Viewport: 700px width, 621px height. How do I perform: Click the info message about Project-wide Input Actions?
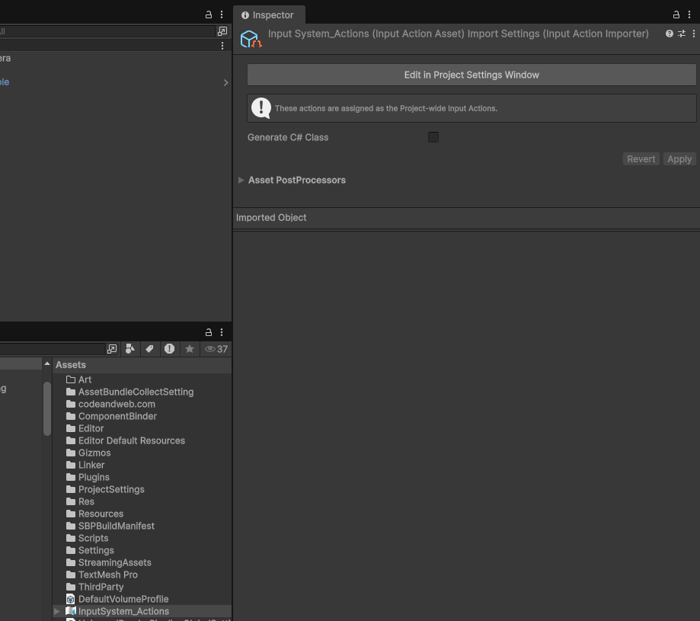pos(471,108)
